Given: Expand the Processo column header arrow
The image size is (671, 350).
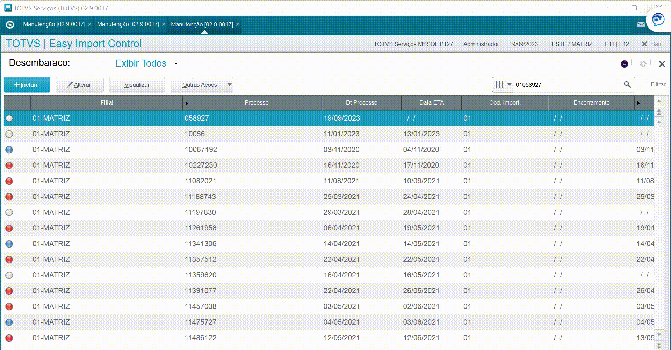Looking at the screenshot, I should (187, 103).
